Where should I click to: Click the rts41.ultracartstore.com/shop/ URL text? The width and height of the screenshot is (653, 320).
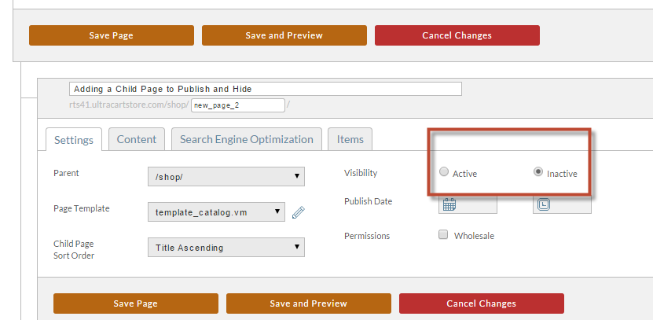pos(129,105)
